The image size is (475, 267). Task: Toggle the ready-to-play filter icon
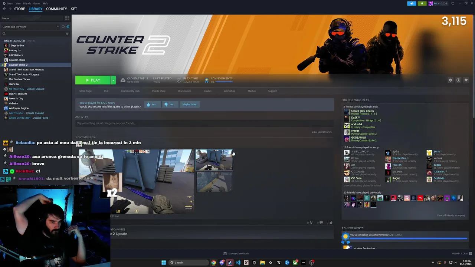pyautogui.click(x=68, y=27)
